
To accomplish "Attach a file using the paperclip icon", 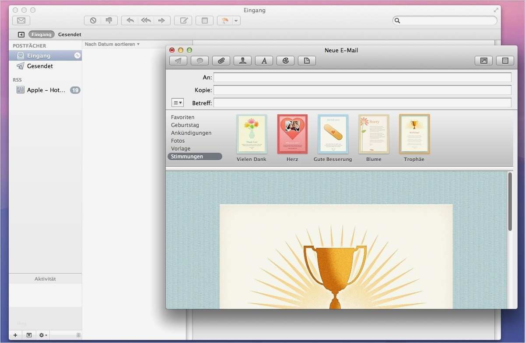I will [221, 60].
